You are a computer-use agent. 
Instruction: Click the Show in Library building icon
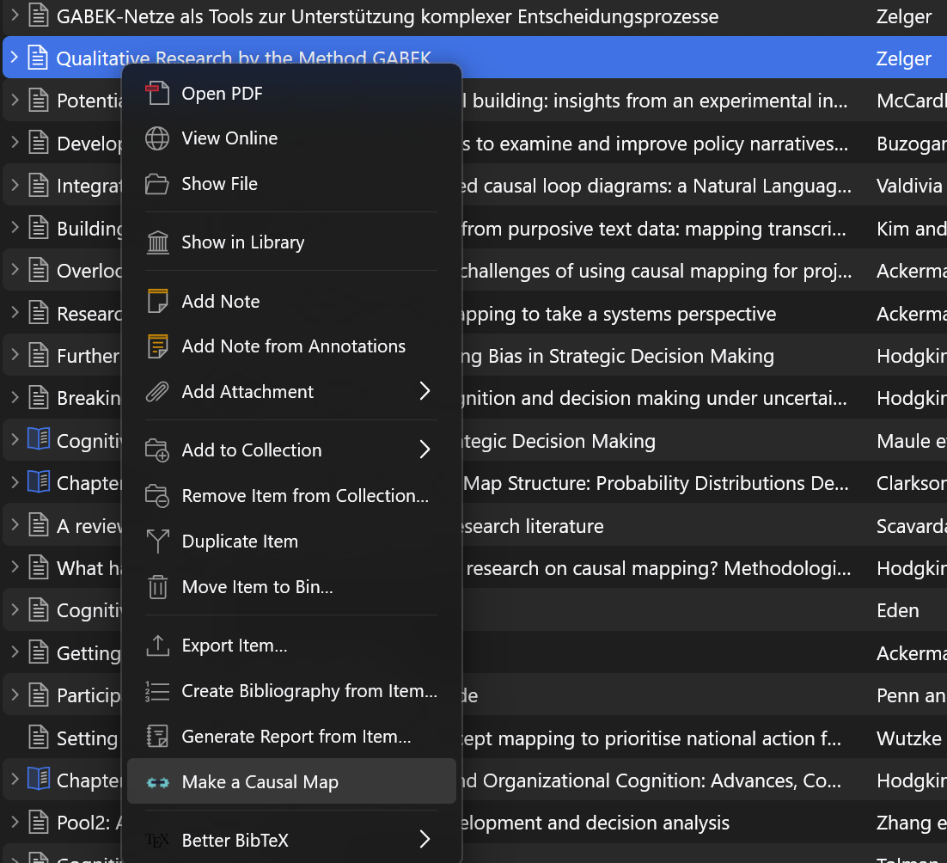tap(157, 242)
